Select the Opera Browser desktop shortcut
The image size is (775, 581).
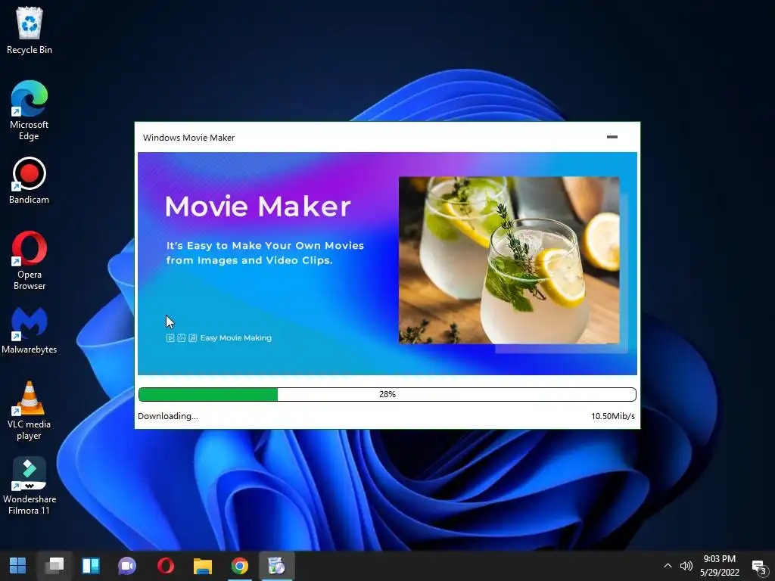(x=30, y=260)
